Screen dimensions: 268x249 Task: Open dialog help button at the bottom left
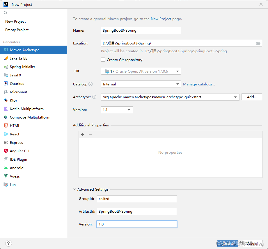pyautogui.click(x=8, y=243)
